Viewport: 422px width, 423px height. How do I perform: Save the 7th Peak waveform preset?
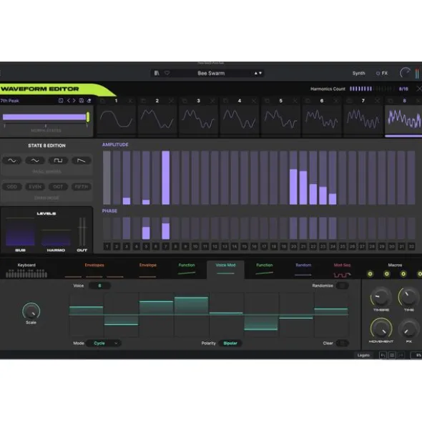tap(81, 101)
